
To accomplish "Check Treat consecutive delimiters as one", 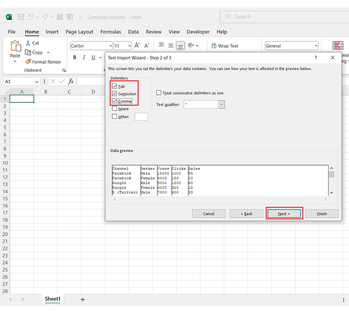I will click(159, 93).
